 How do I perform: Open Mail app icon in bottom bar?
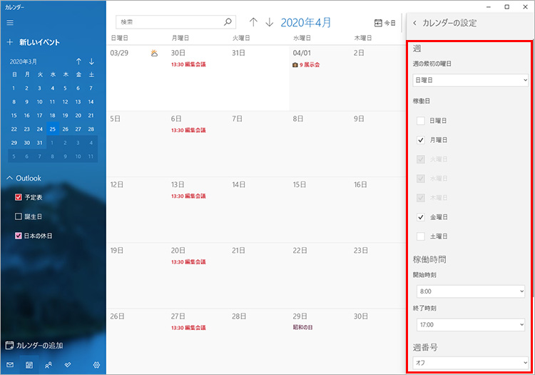(x=10, y=365)
